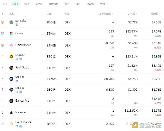The width and height of the screenshot is (164, 131).
Task: Click the pancake project logo
Action: point(11,22)
